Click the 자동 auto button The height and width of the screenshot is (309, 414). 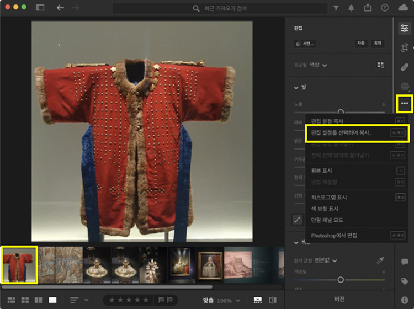coord(360,43)
